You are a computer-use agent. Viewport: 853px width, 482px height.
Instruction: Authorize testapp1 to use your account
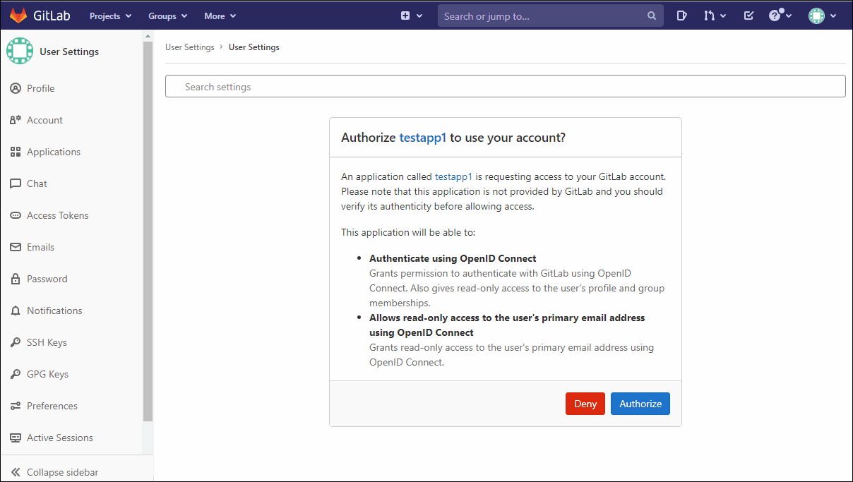tap(640, 404)
